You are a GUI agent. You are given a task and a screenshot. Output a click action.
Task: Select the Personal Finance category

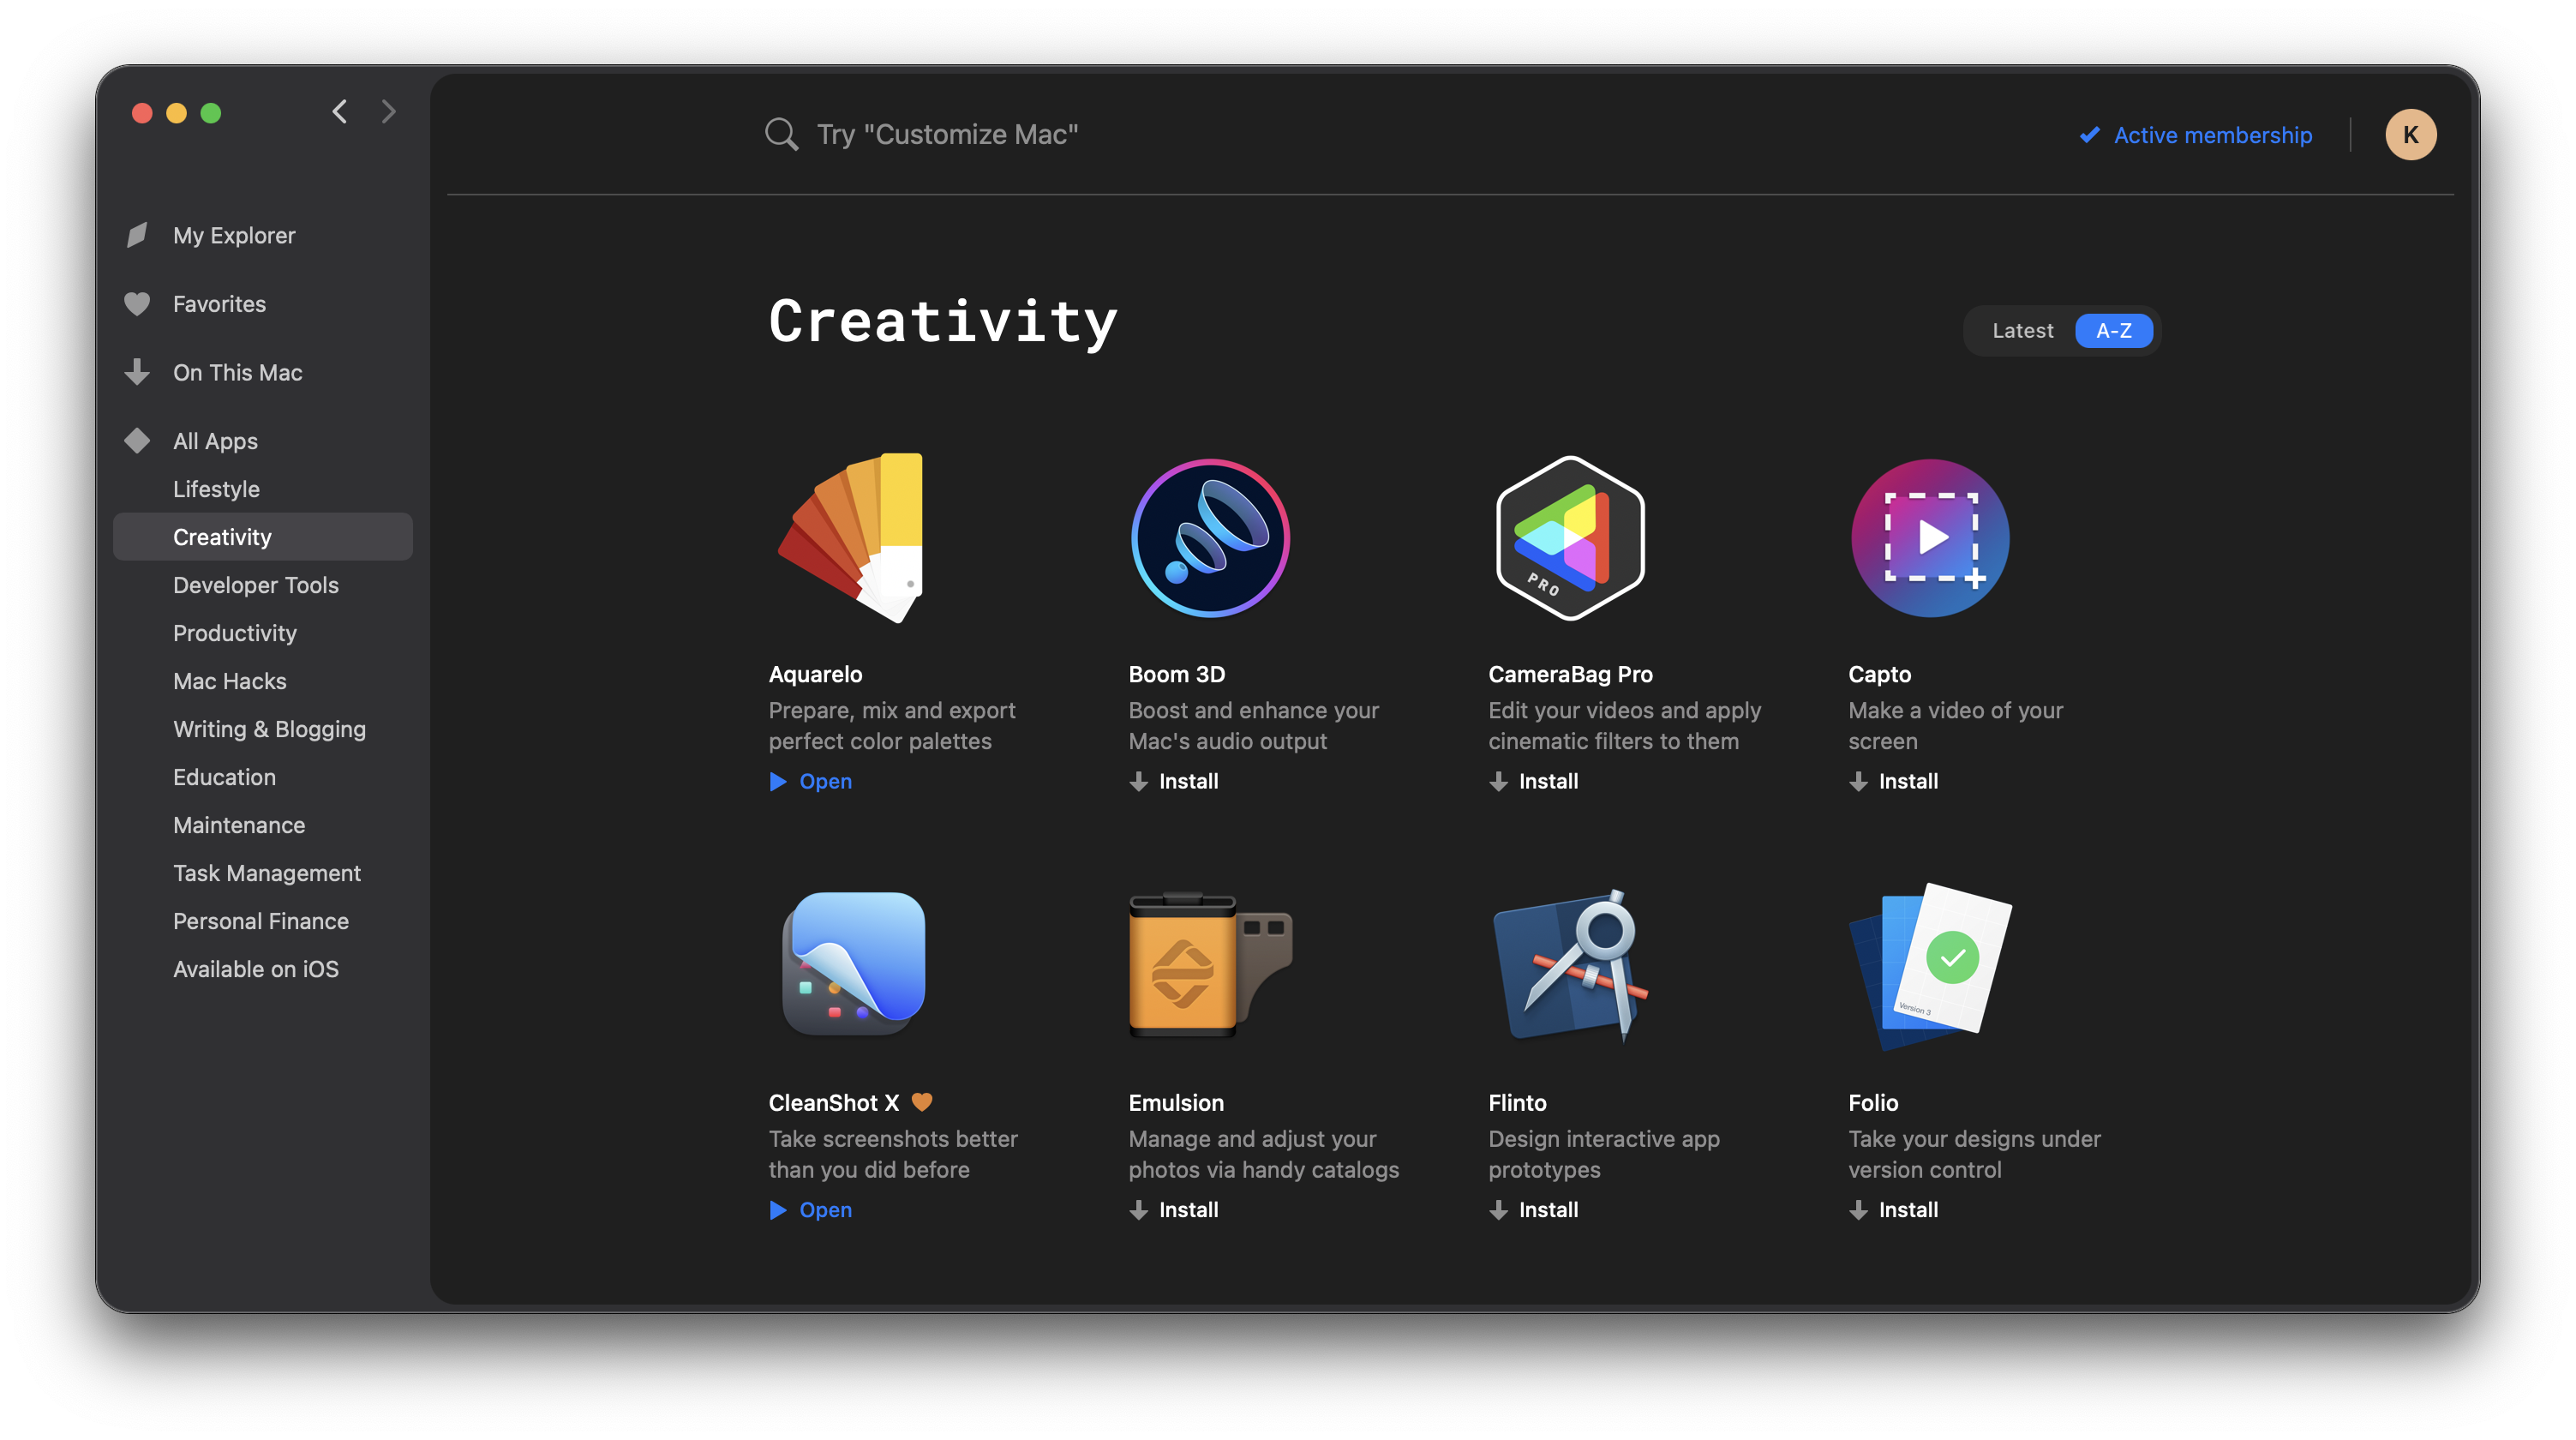coord(263,920)
